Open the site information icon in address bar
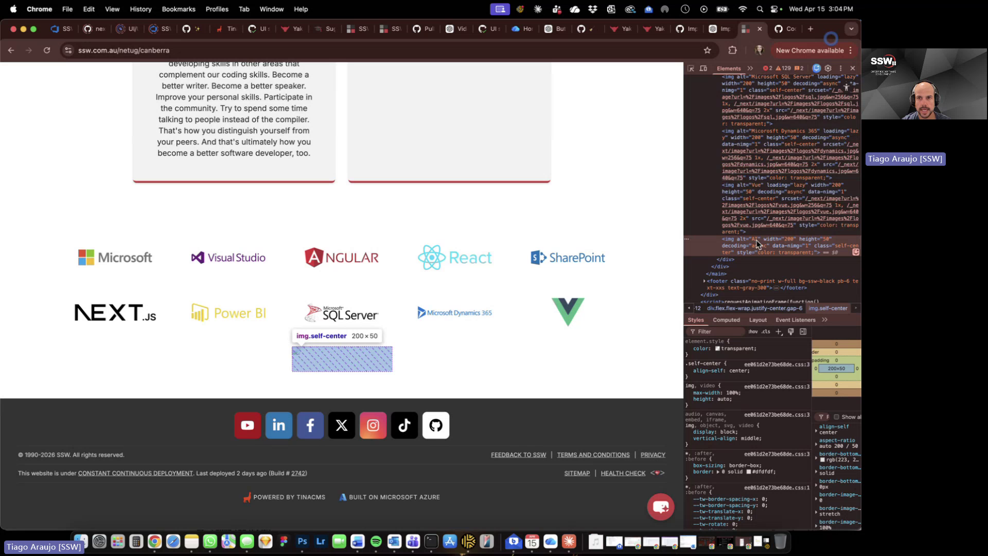This screenshot has height=556, width=988. point(68,50)
